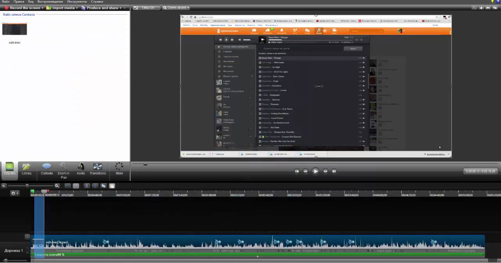Step forward one frame
Image resolution: width=501 pixels, height=263 pixels.
click(x=325, y=171)
